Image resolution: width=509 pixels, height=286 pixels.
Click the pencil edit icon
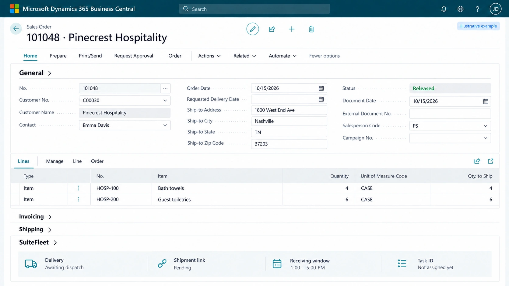click(253, 29)
